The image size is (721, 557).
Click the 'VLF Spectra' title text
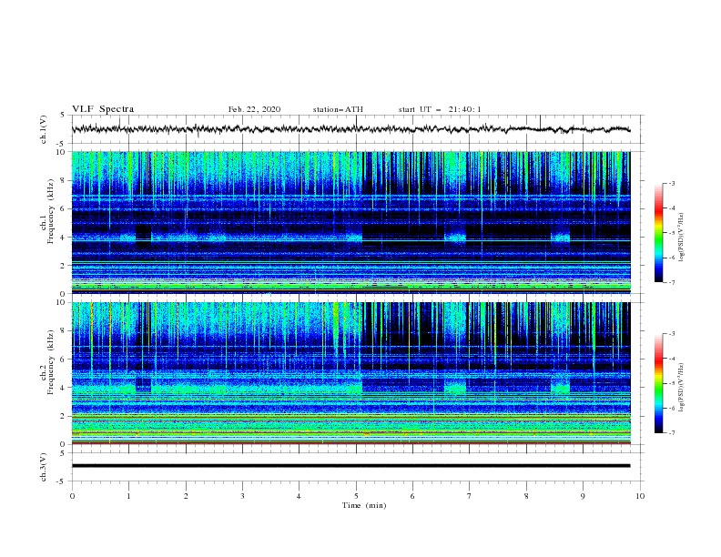(103, 109)
